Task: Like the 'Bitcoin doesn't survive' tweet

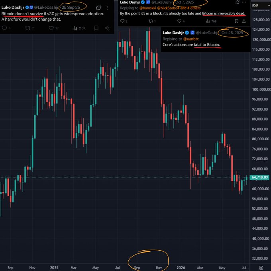Action: coord(51,28)
